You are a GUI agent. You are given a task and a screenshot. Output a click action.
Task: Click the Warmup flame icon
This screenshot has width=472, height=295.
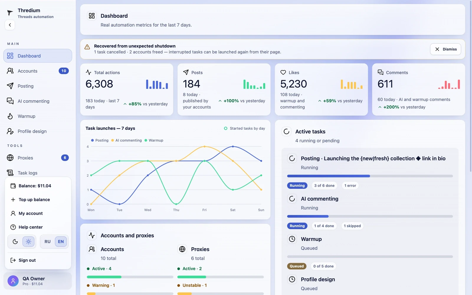click(x=10, y=116)
